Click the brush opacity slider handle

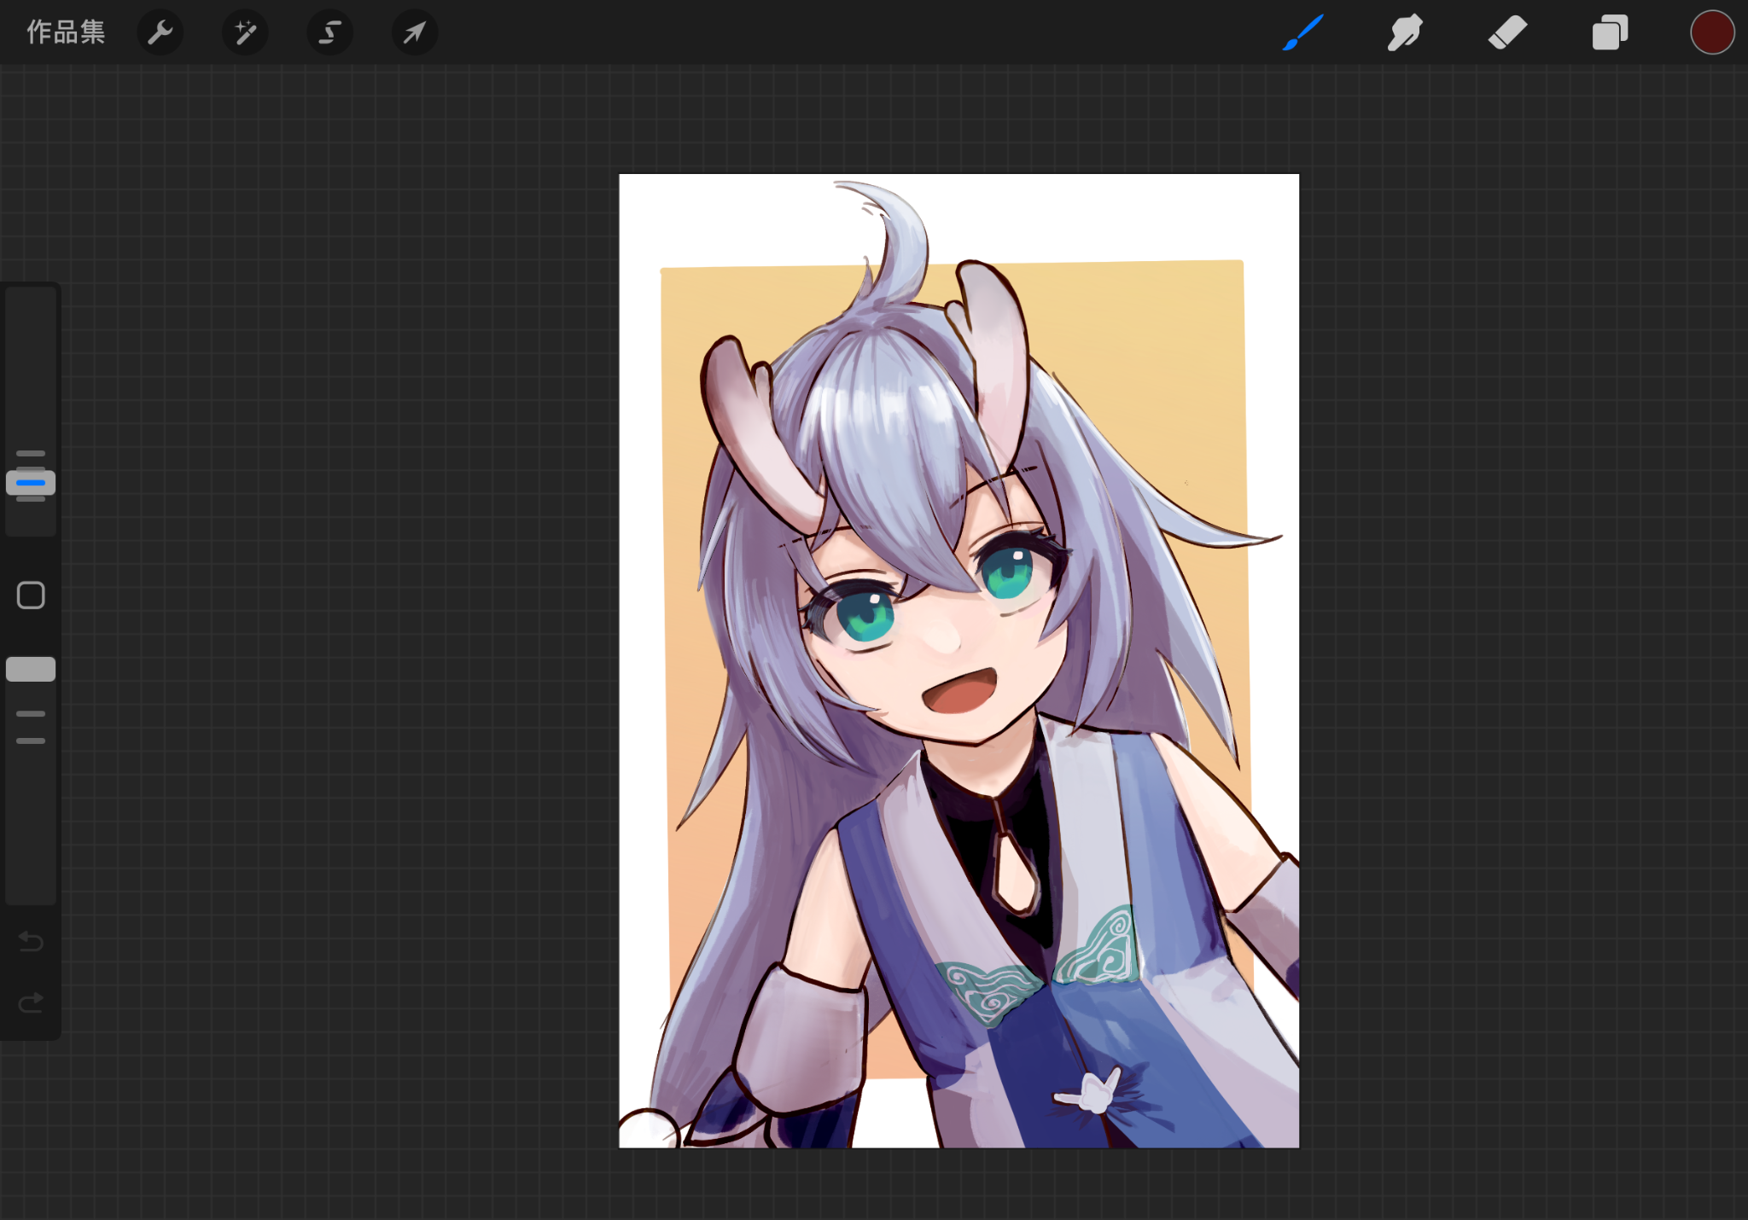tap(31, 670)
